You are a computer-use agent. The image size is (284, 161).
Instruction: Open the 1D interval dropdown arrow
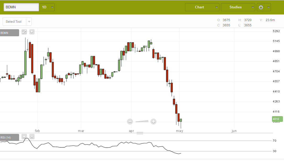tap(52, 7)
